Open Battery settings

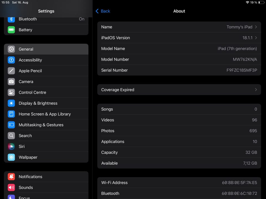[46, 30]
